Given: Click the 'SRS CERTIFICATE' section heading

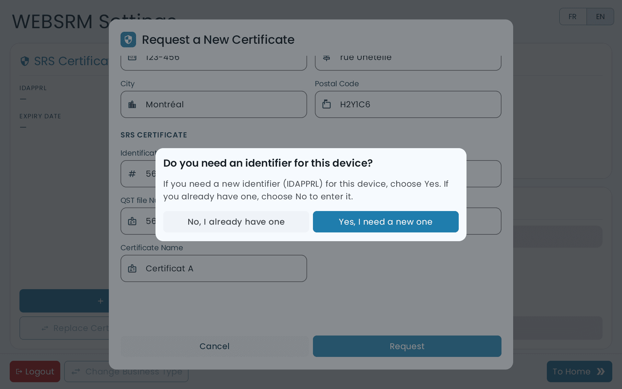Looking at the screenshot, I should [x=154, y=135].
